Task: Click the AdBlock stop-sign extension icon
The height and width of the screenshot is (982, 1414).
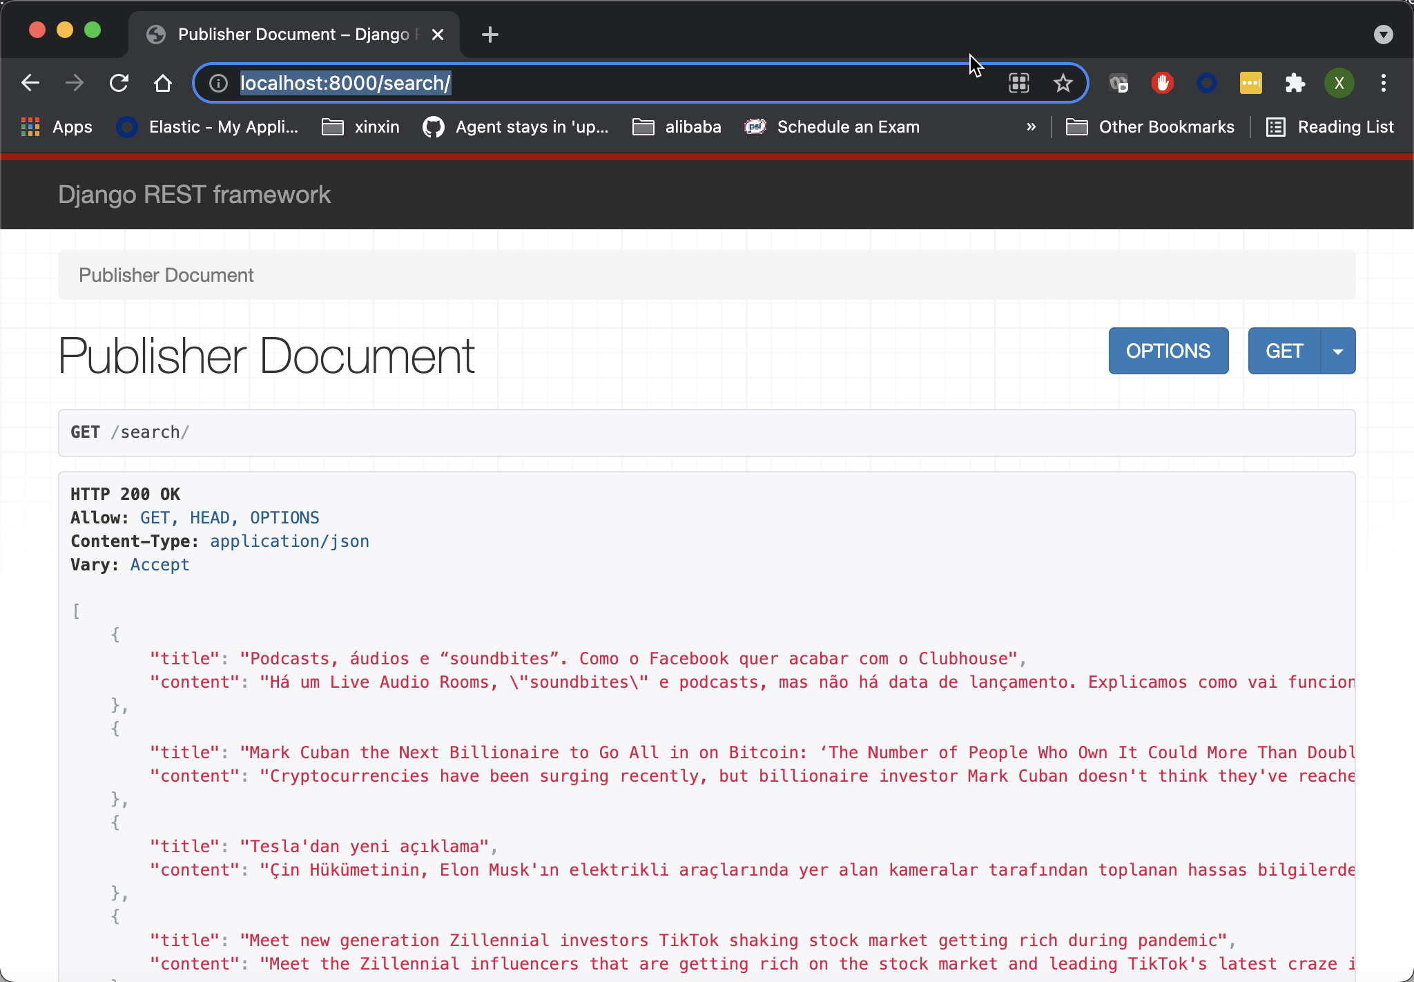Action: point(1163,83)
